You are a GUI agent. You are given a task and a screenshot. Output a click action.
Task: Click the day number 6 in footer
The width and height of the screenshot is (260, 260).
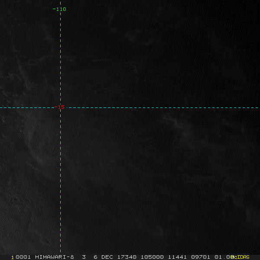95,257
